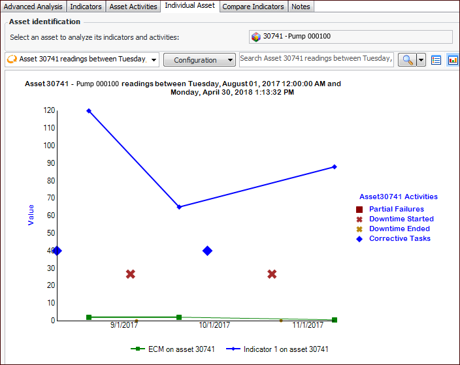The image size is (460, 365).
Task: Click the downtime started X before 11/1/2017
Action: (272, 274)
